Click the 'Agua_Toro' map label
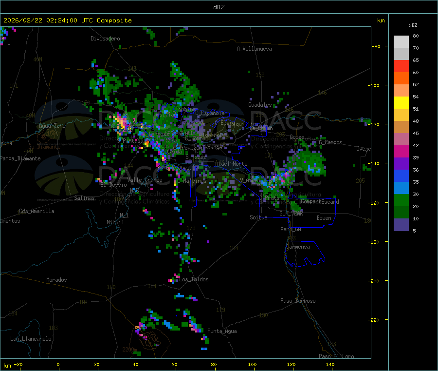Screen dimensions: 438x371 (52, 126)
